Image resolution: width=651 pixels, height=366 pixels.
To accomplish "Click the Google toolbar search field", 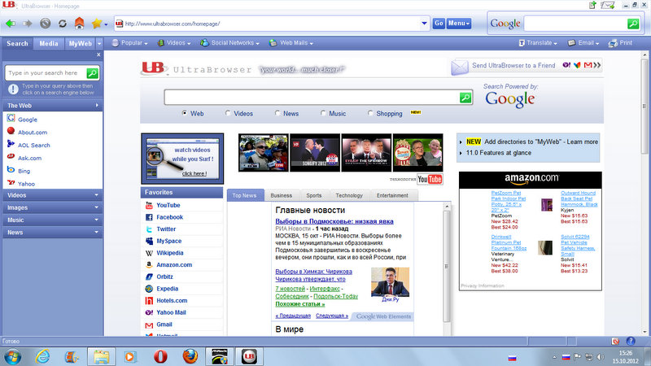I will click(576, 24).
